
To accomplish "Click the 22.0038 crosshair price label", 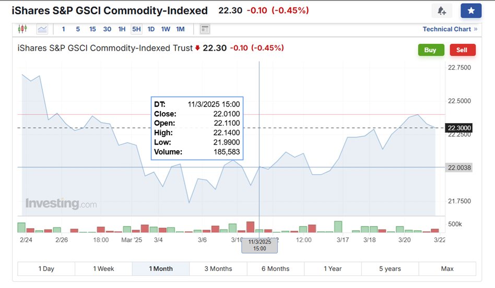I will (458, 167).
